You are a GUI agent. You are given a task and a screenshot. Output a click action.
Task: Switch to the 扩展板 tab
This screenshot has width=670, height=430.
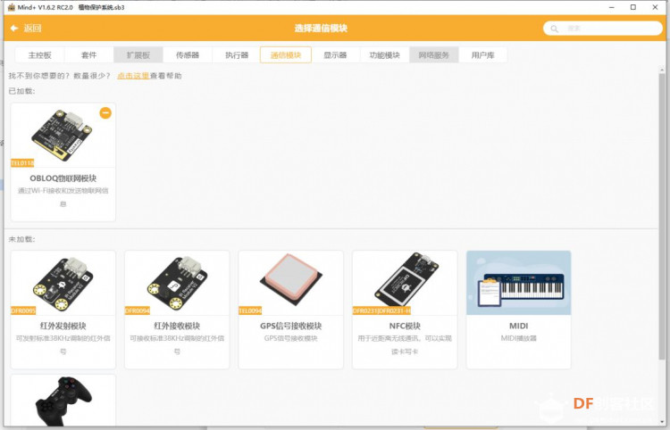(138, 55)
